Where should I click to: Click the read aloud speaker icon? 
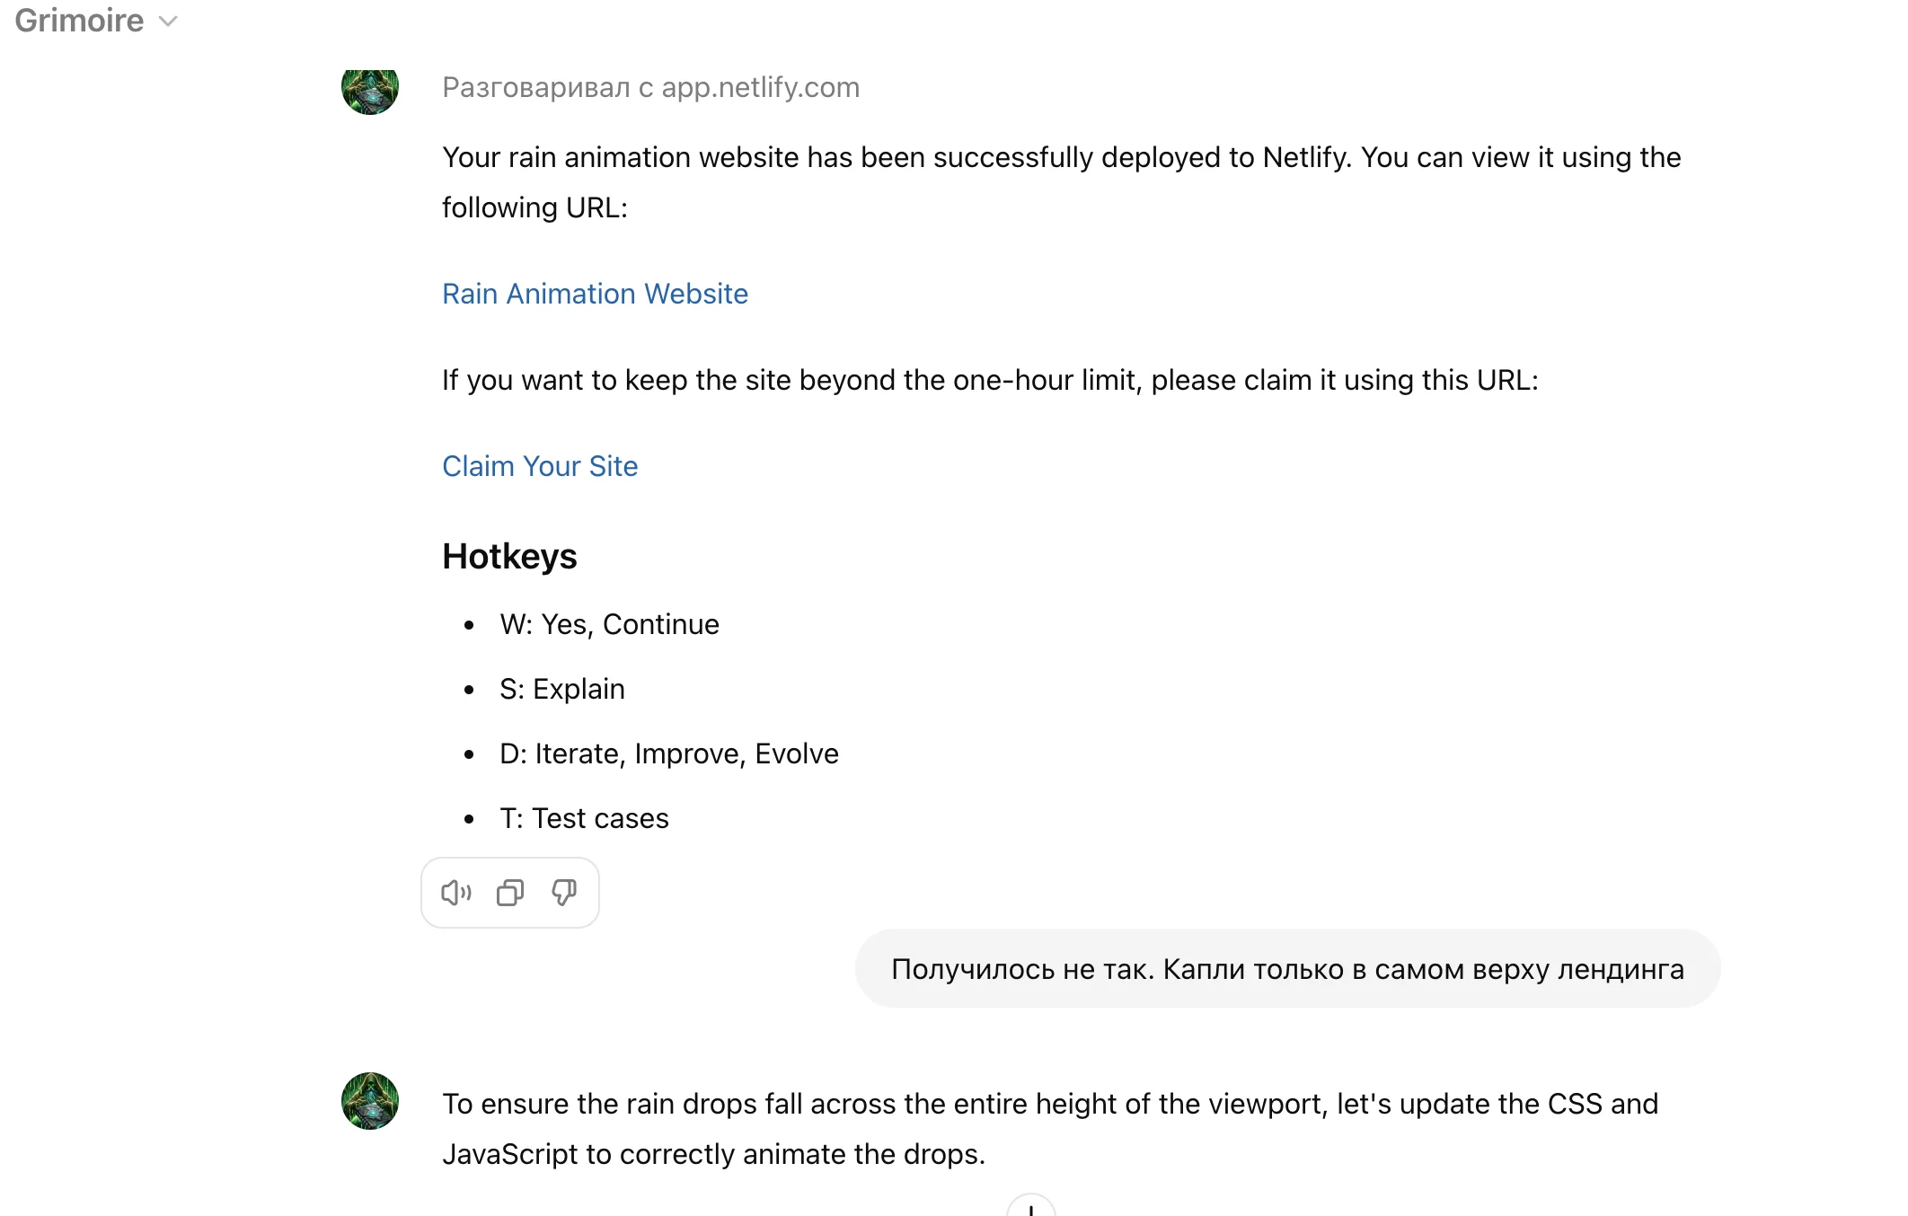[456, 893]
